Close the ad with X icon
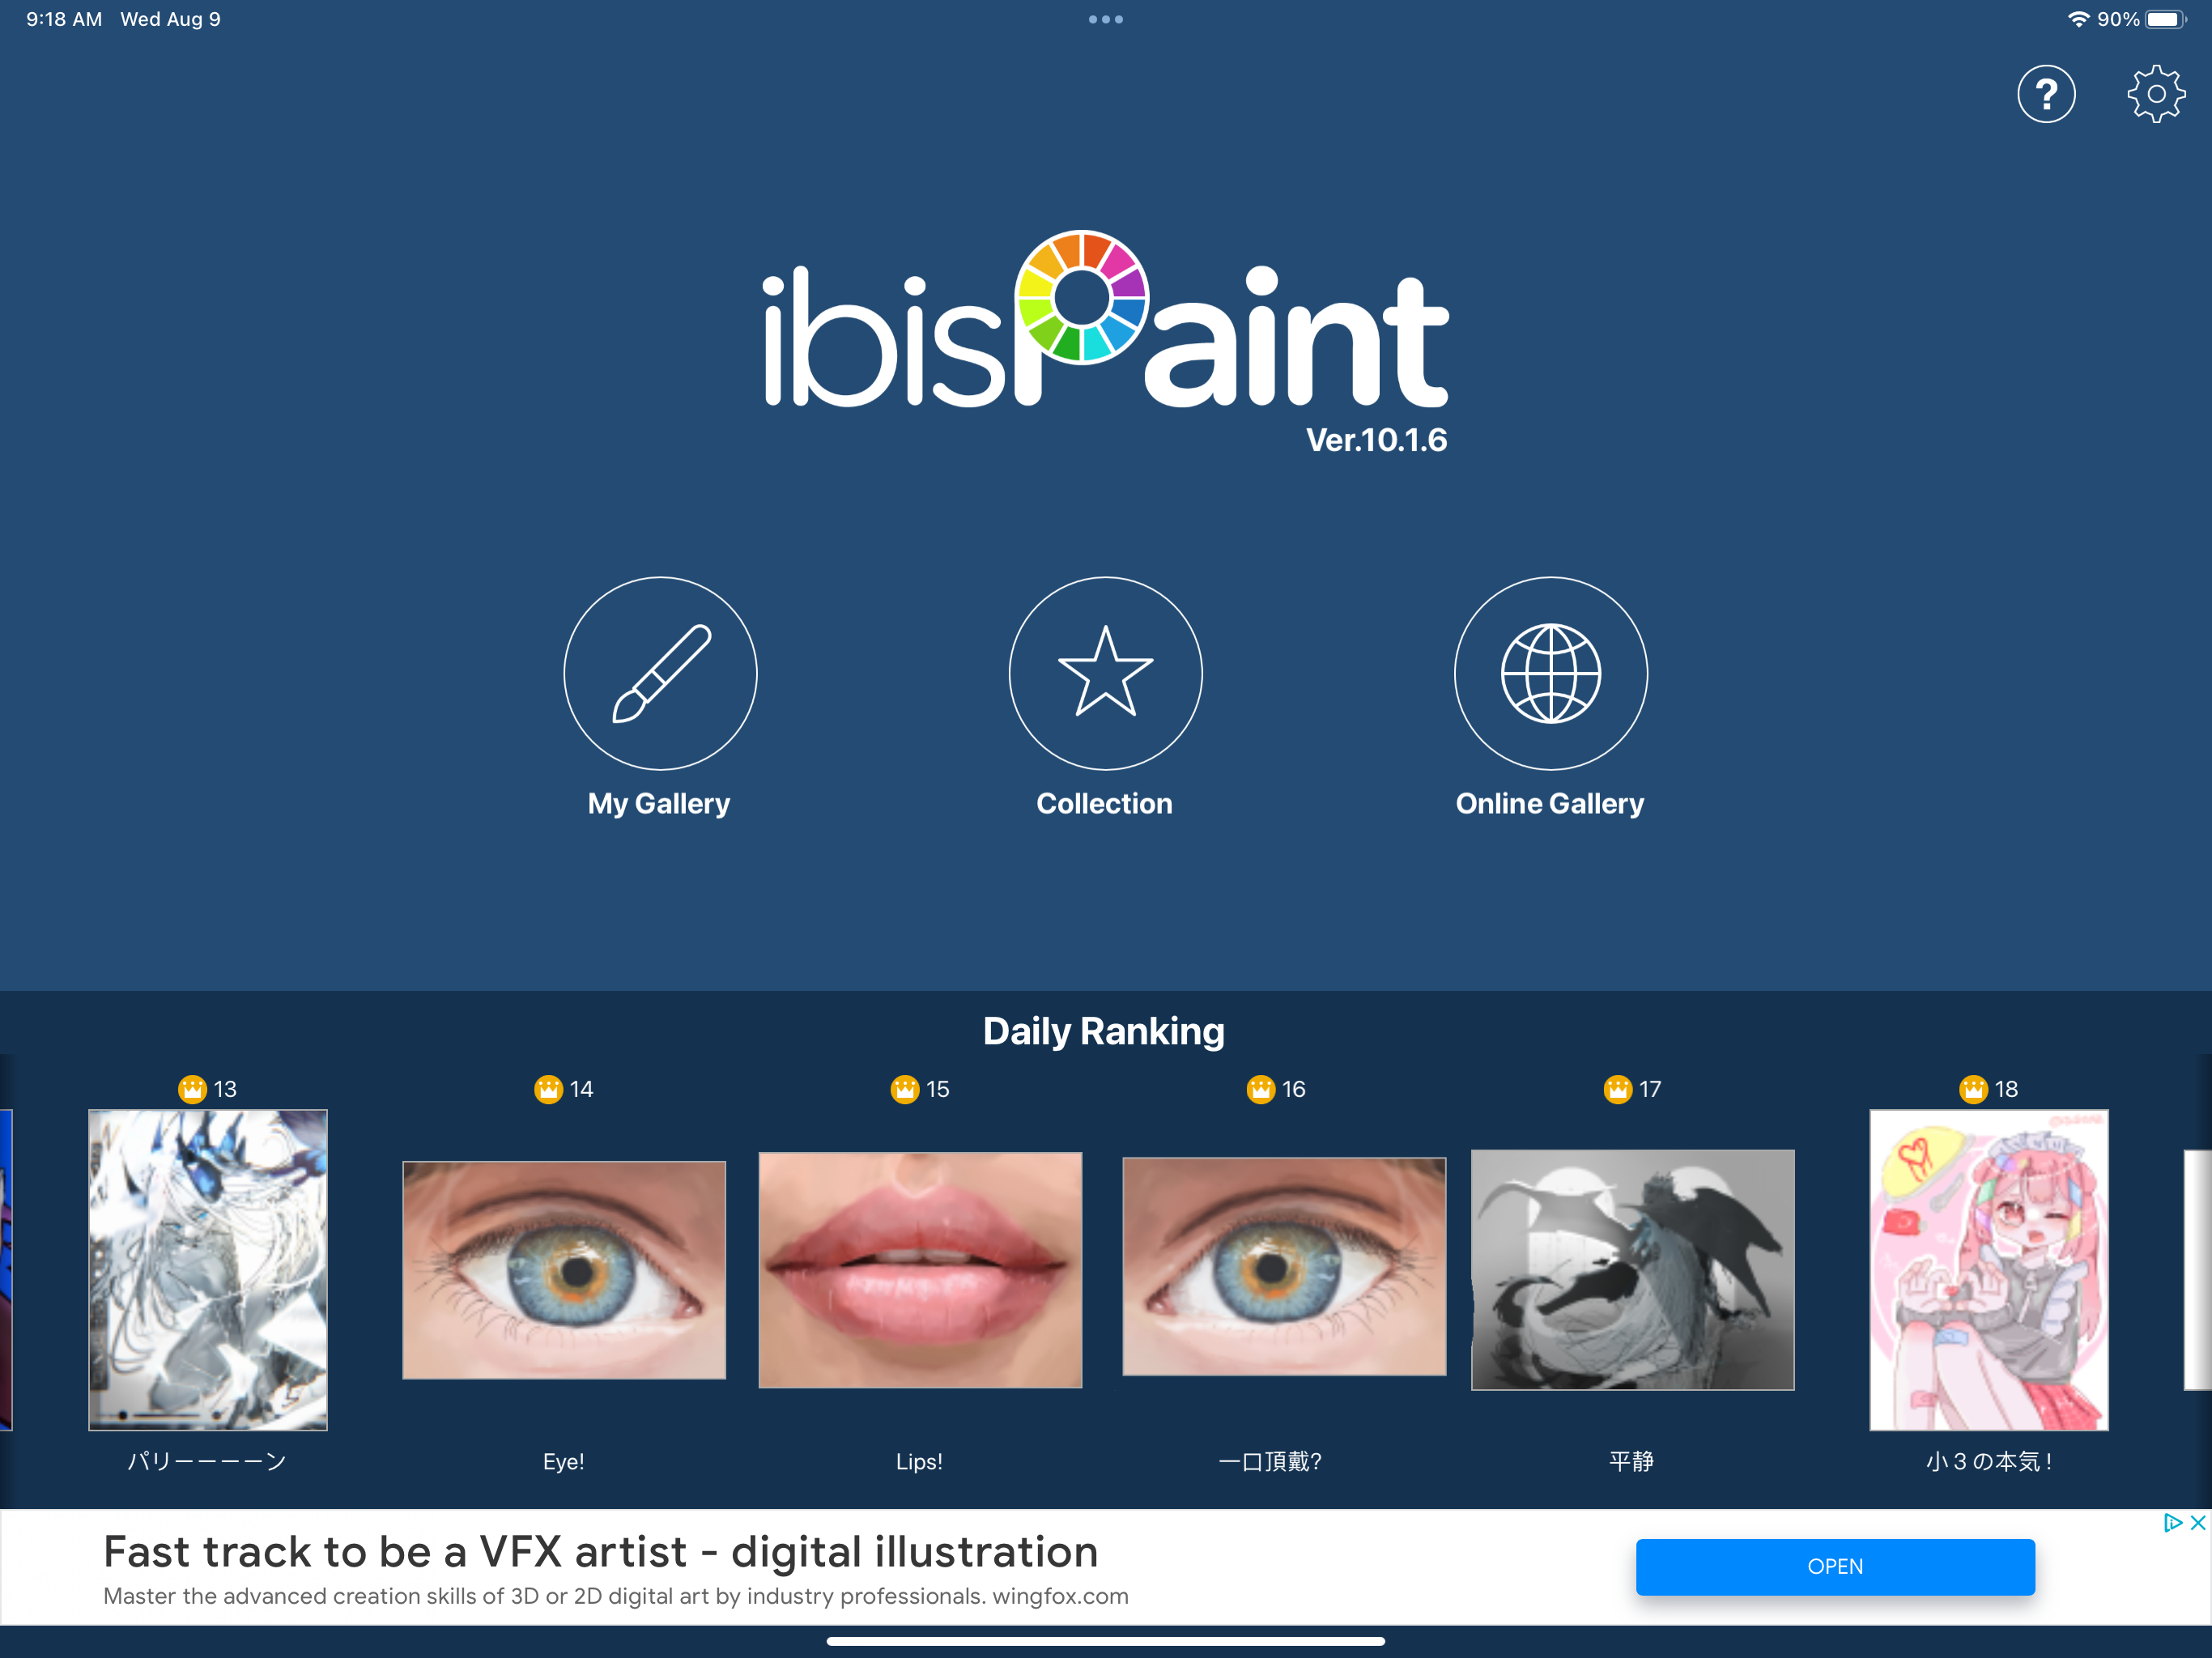The width and height of the screenshot is (2212, 1658). point(2197,1523)
